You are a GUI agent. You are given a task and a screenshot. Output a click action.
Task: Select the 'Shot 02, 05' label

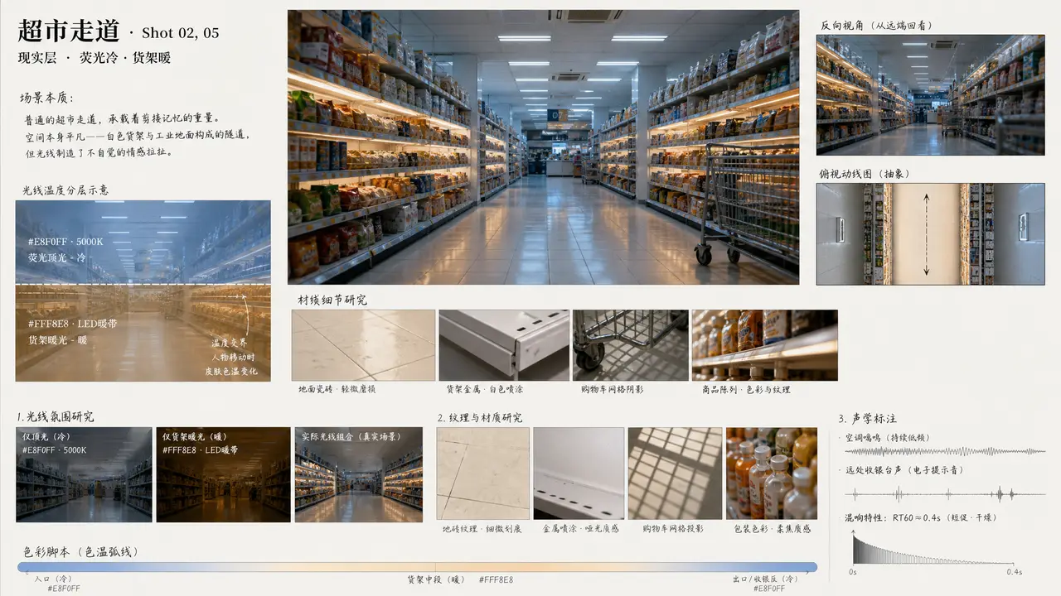pyautogui.click(x=181, y=33)
